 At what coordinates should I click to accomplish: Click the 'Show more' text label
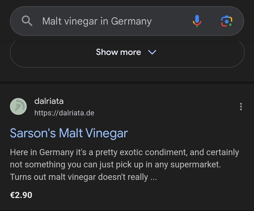pyautogui.click(x=118, y=52)
